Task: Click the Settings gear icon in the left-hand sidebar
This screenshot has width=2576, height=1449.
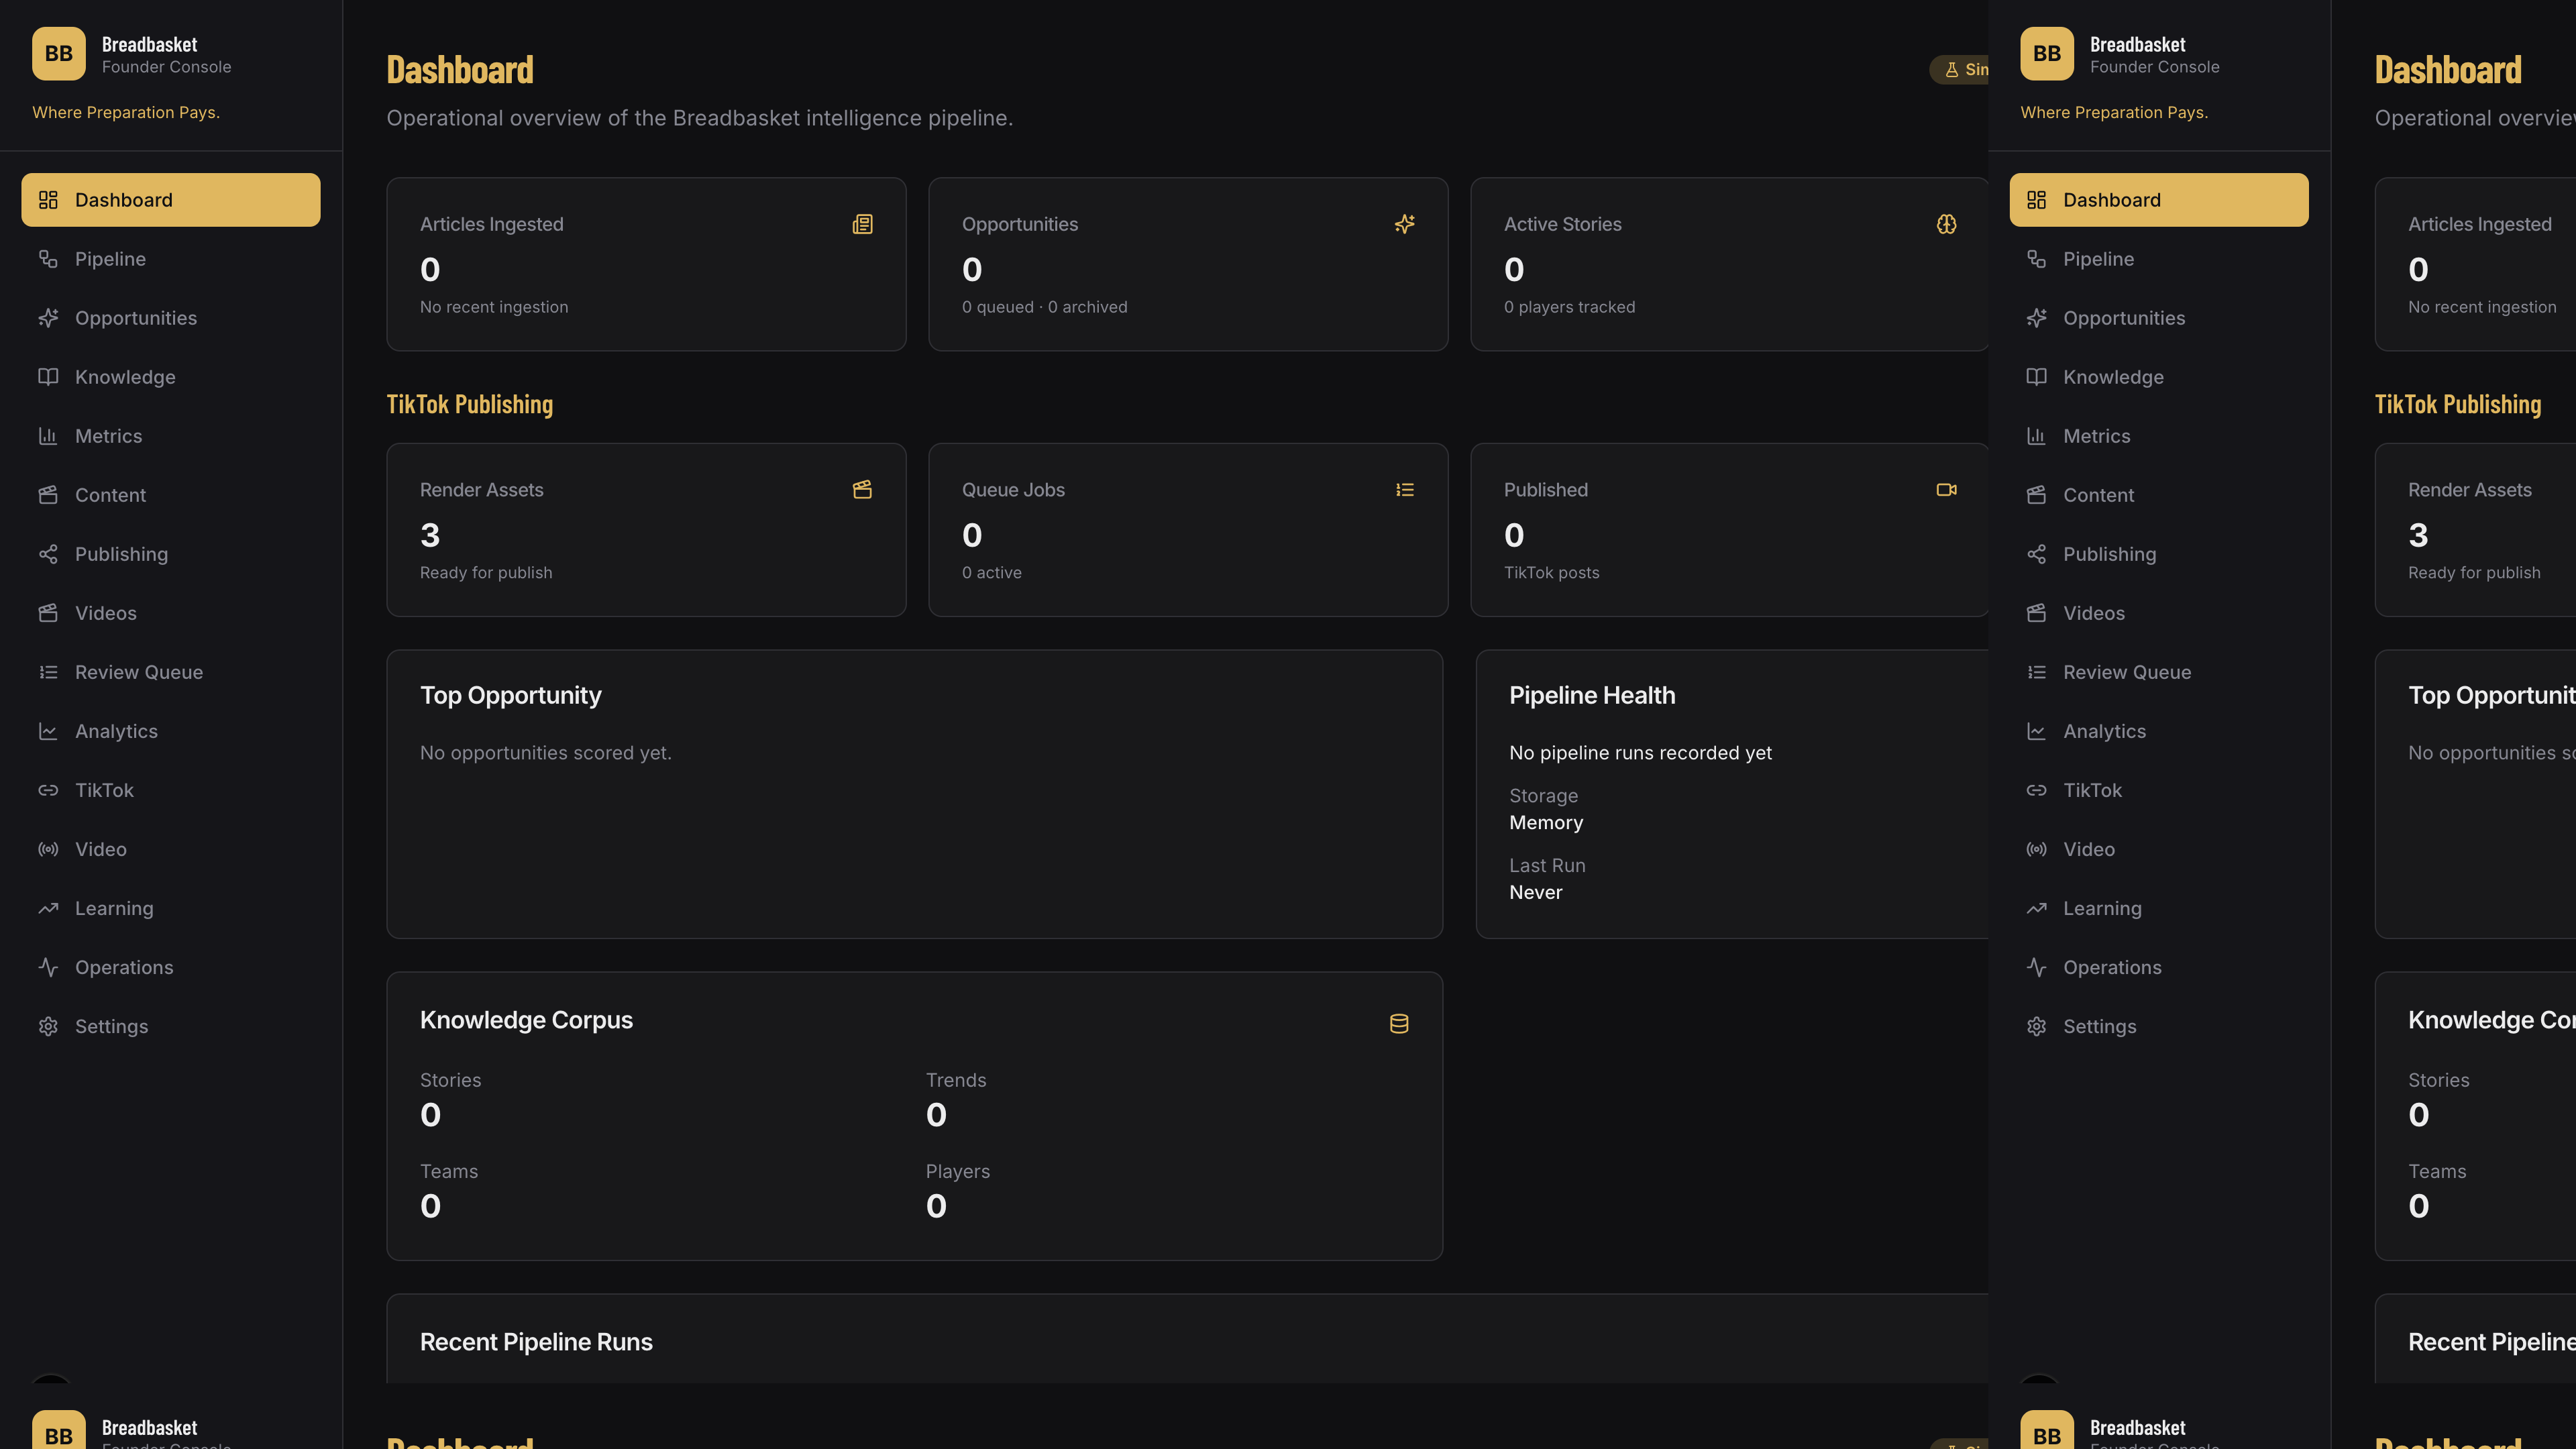Action: click(48, 1026)
